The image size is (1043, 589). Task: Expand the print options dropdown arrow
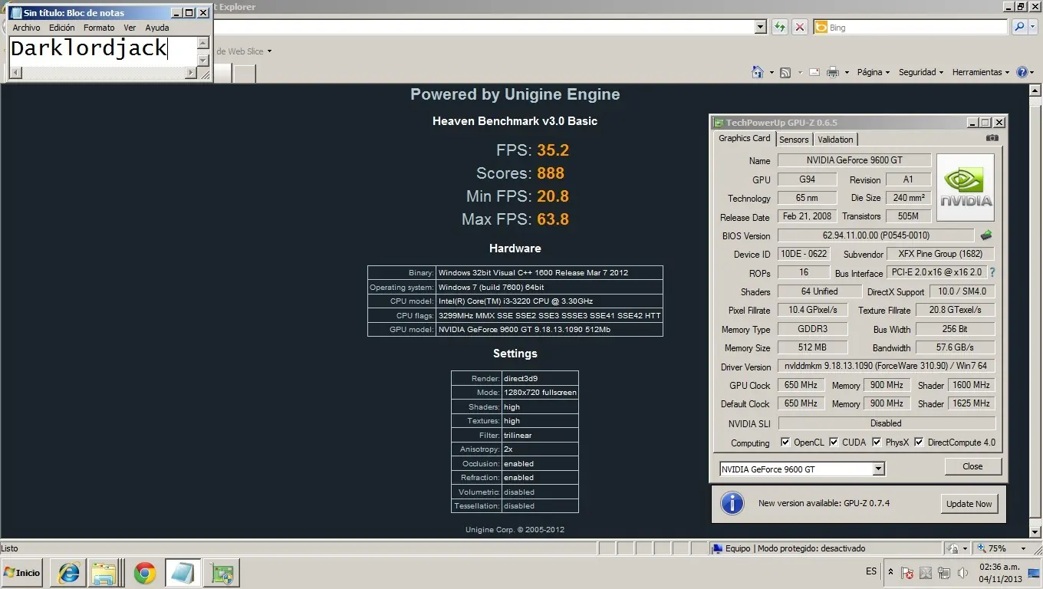pyautogui.click(x=847, y=73)
